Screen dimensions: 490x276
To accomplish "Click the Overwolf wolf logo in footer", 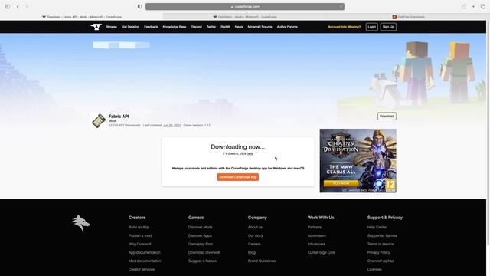I will coord(80,223).
